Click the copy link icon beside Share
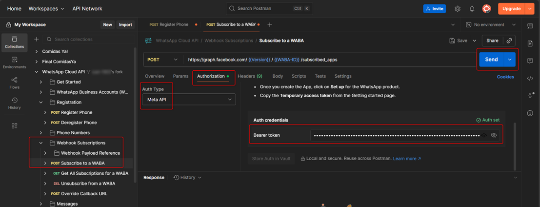The height and width of the screenshot is (207, 540). [x=509, y=41]
